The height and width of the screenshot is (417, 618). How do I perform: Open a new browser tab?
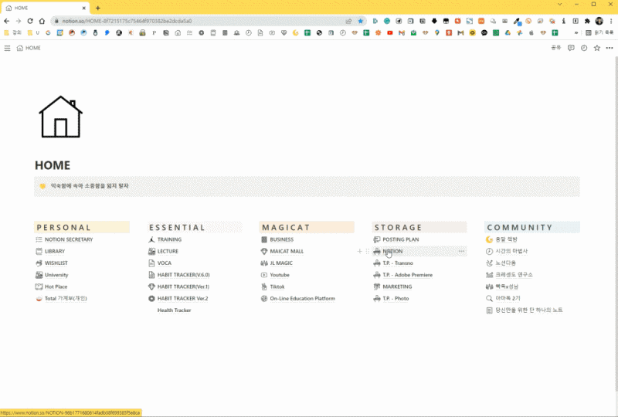[98, 8]
